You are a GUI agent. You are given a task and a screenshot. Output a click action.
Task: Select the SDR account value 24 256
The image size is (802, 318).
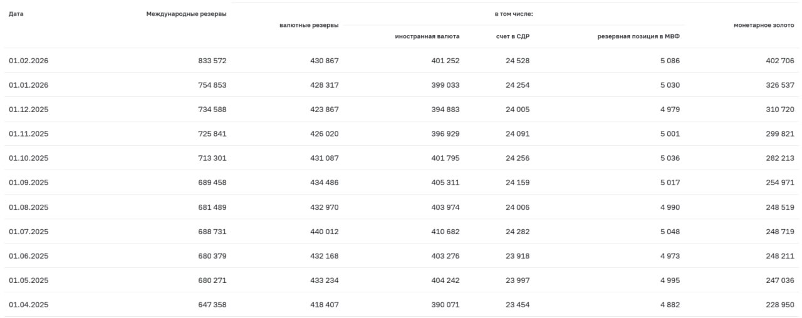[x=518, y=158]
